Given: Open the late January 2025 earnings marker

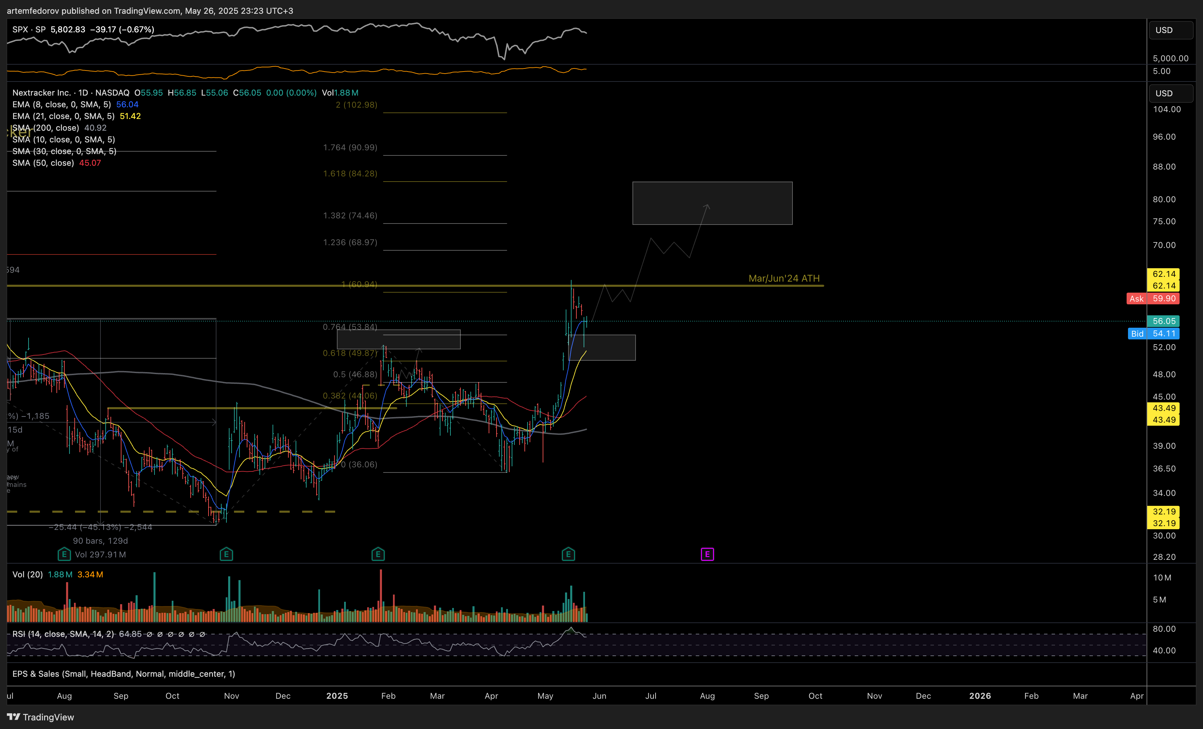Looking at the screenshot, I should click(378, 554).
